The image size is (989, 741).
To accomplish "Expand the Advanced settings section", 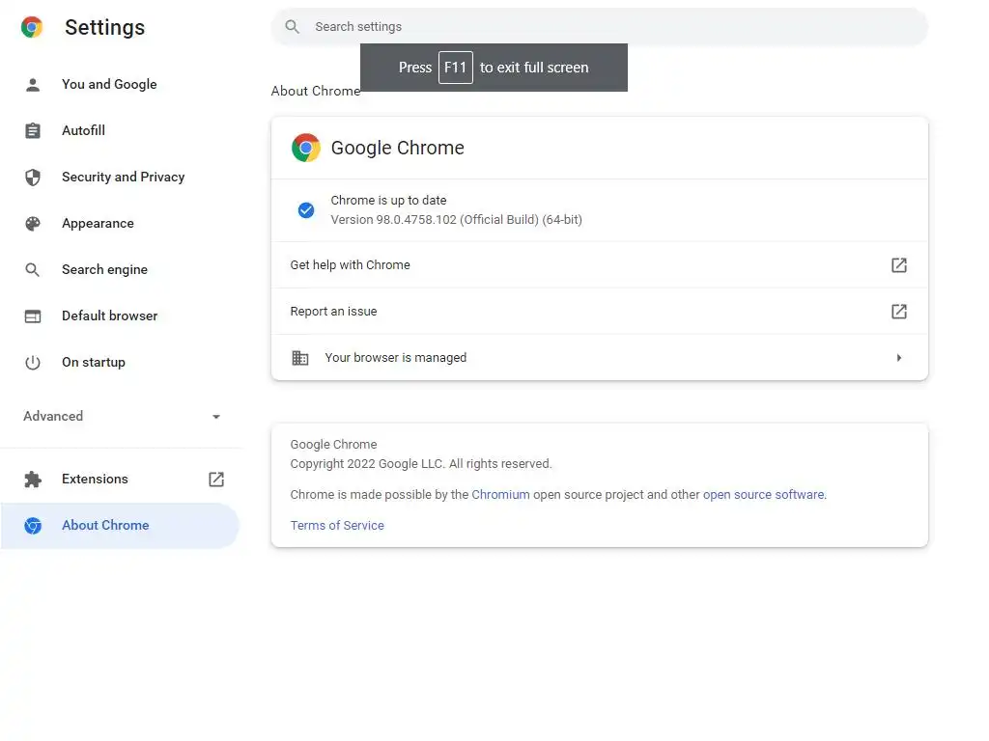I will click(122, 416).
